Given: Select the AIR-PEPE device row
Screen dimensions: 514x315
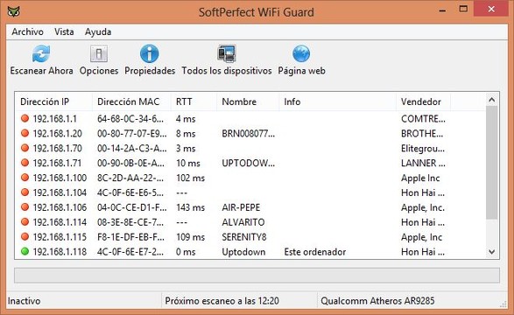Looking at the screenshot, I should point(250,207).
